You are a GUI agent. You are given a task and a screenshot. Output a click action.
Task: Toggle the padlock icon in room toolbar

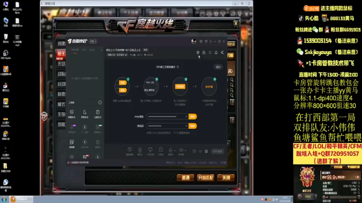204,52
